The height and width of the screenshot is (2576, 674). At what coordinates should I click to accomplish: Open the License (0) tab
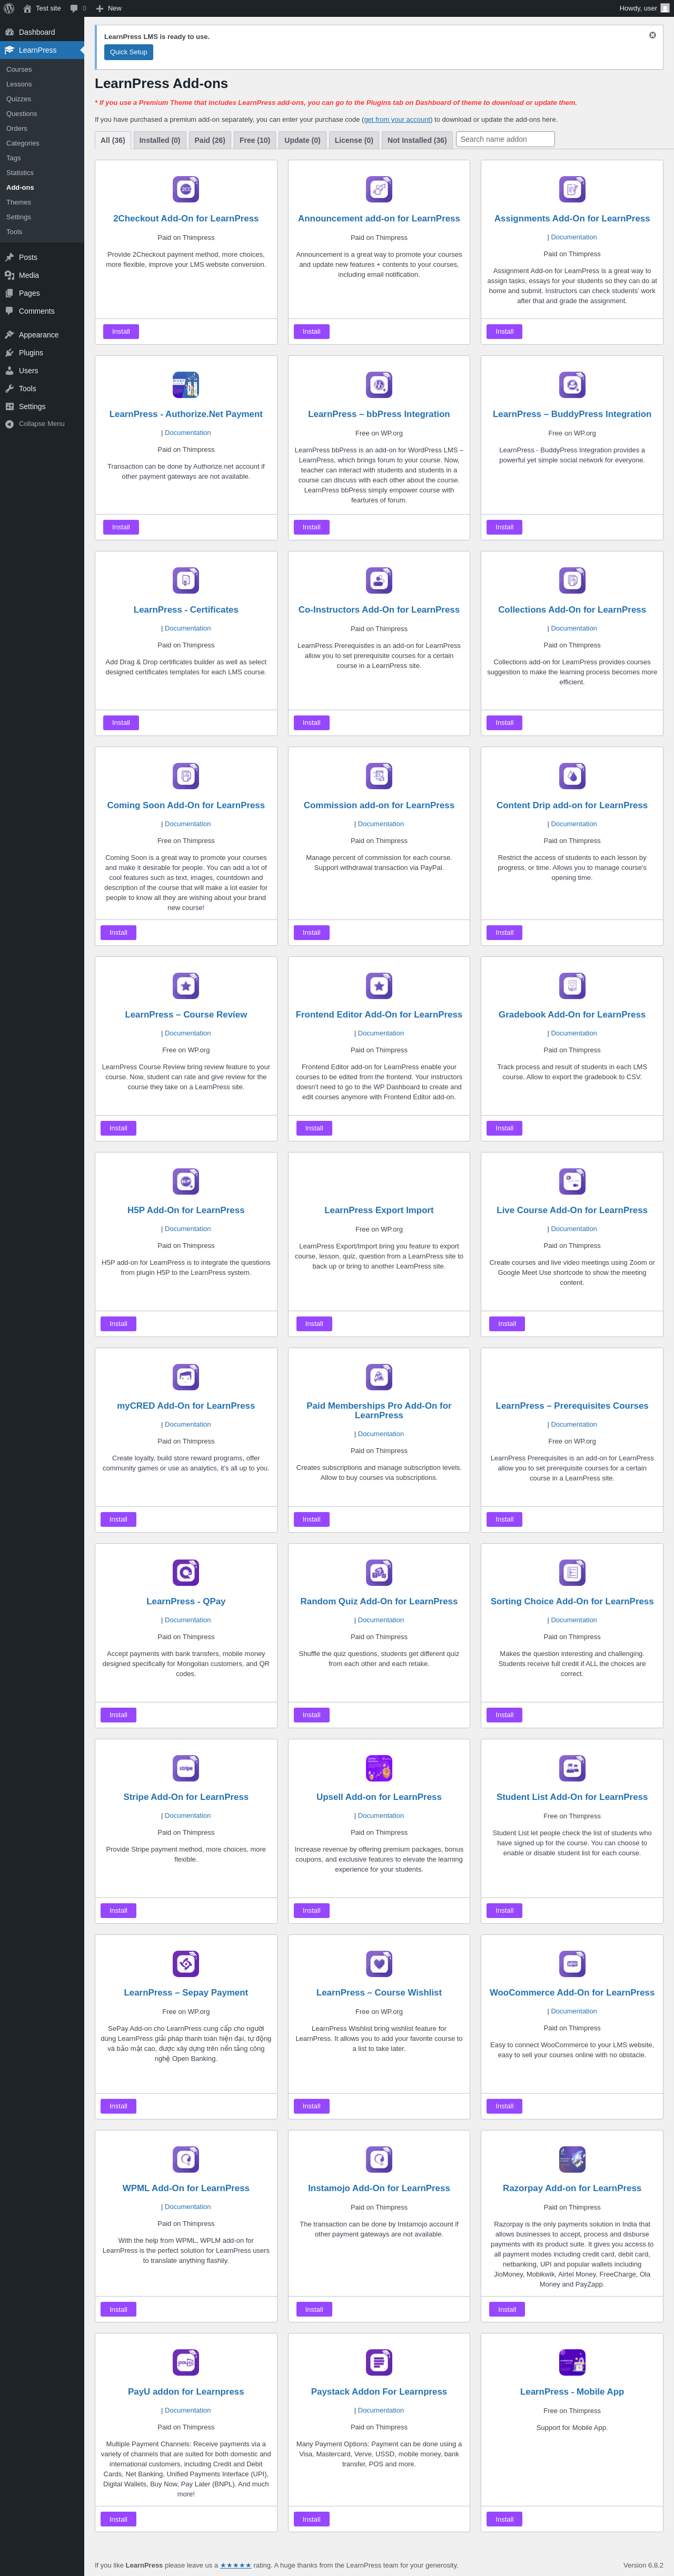(x=353, y=140)
